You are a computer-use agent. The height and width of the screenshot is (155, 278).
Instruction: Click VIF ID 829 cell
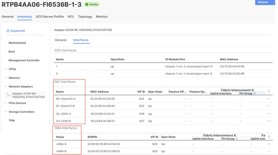[x=155, y=151]
